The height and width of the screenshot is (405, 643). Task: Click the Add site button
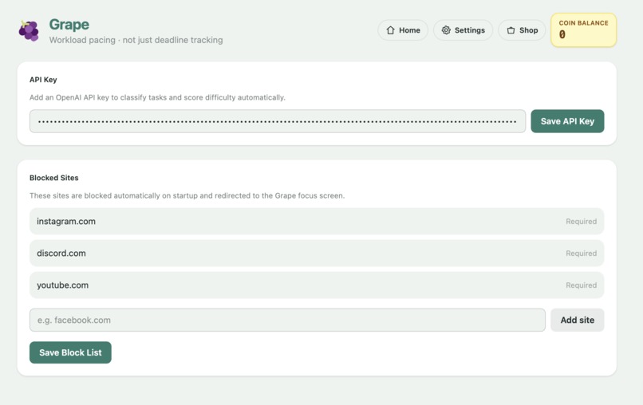pyautogui.click(x=578, y=320)
